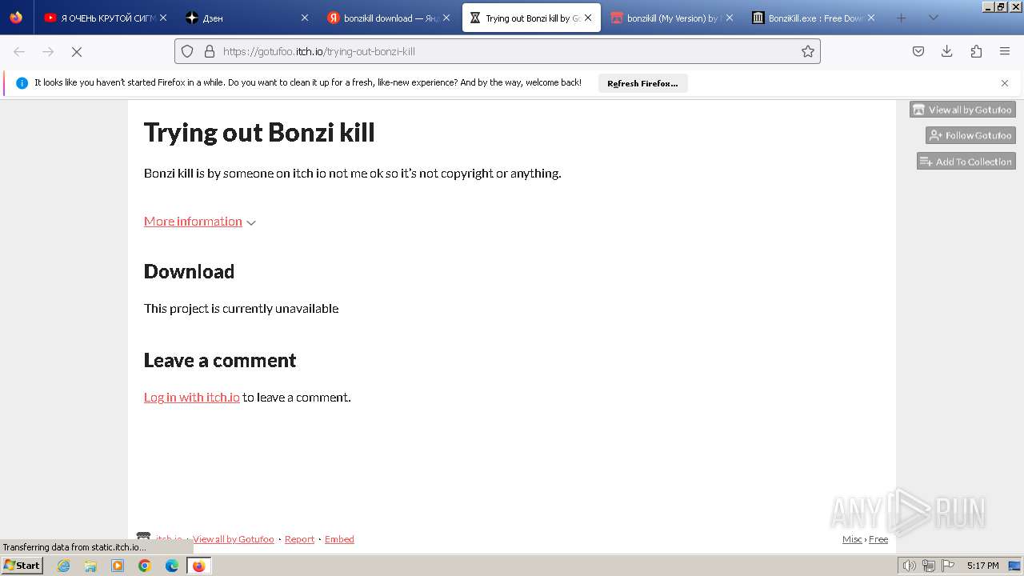Open the Misc category link
1024x576 pixels.
[852, 539]
